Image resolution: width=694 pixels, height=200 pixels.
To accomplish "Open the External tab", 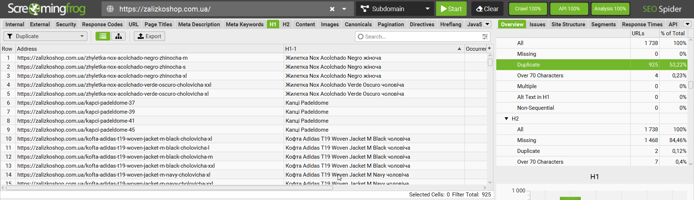I will (x=40, y=24).
